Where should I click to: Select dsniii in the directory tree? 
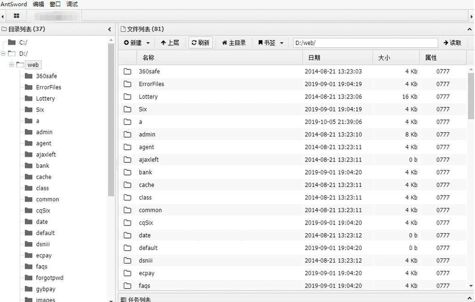click(43, 244)
